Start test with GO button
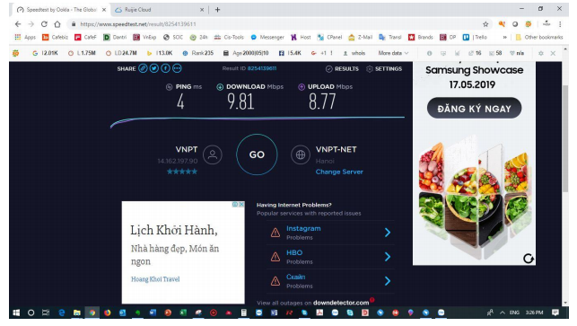This screenshot has width=577, height=326. click(257, 154)
